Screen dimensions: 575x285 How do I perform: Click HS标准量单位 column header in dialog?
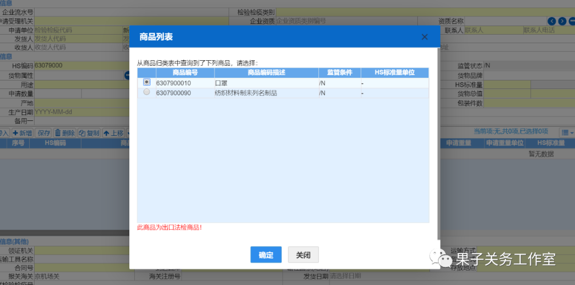(395, 72)
